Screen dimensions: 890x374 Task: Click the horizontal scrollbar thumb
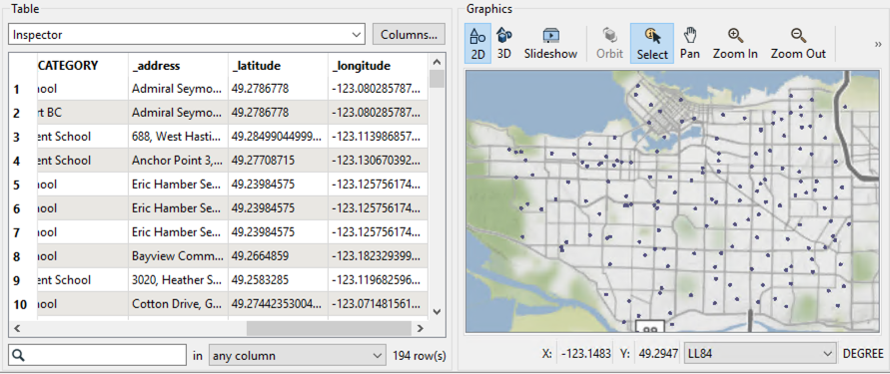coord(329,328)
